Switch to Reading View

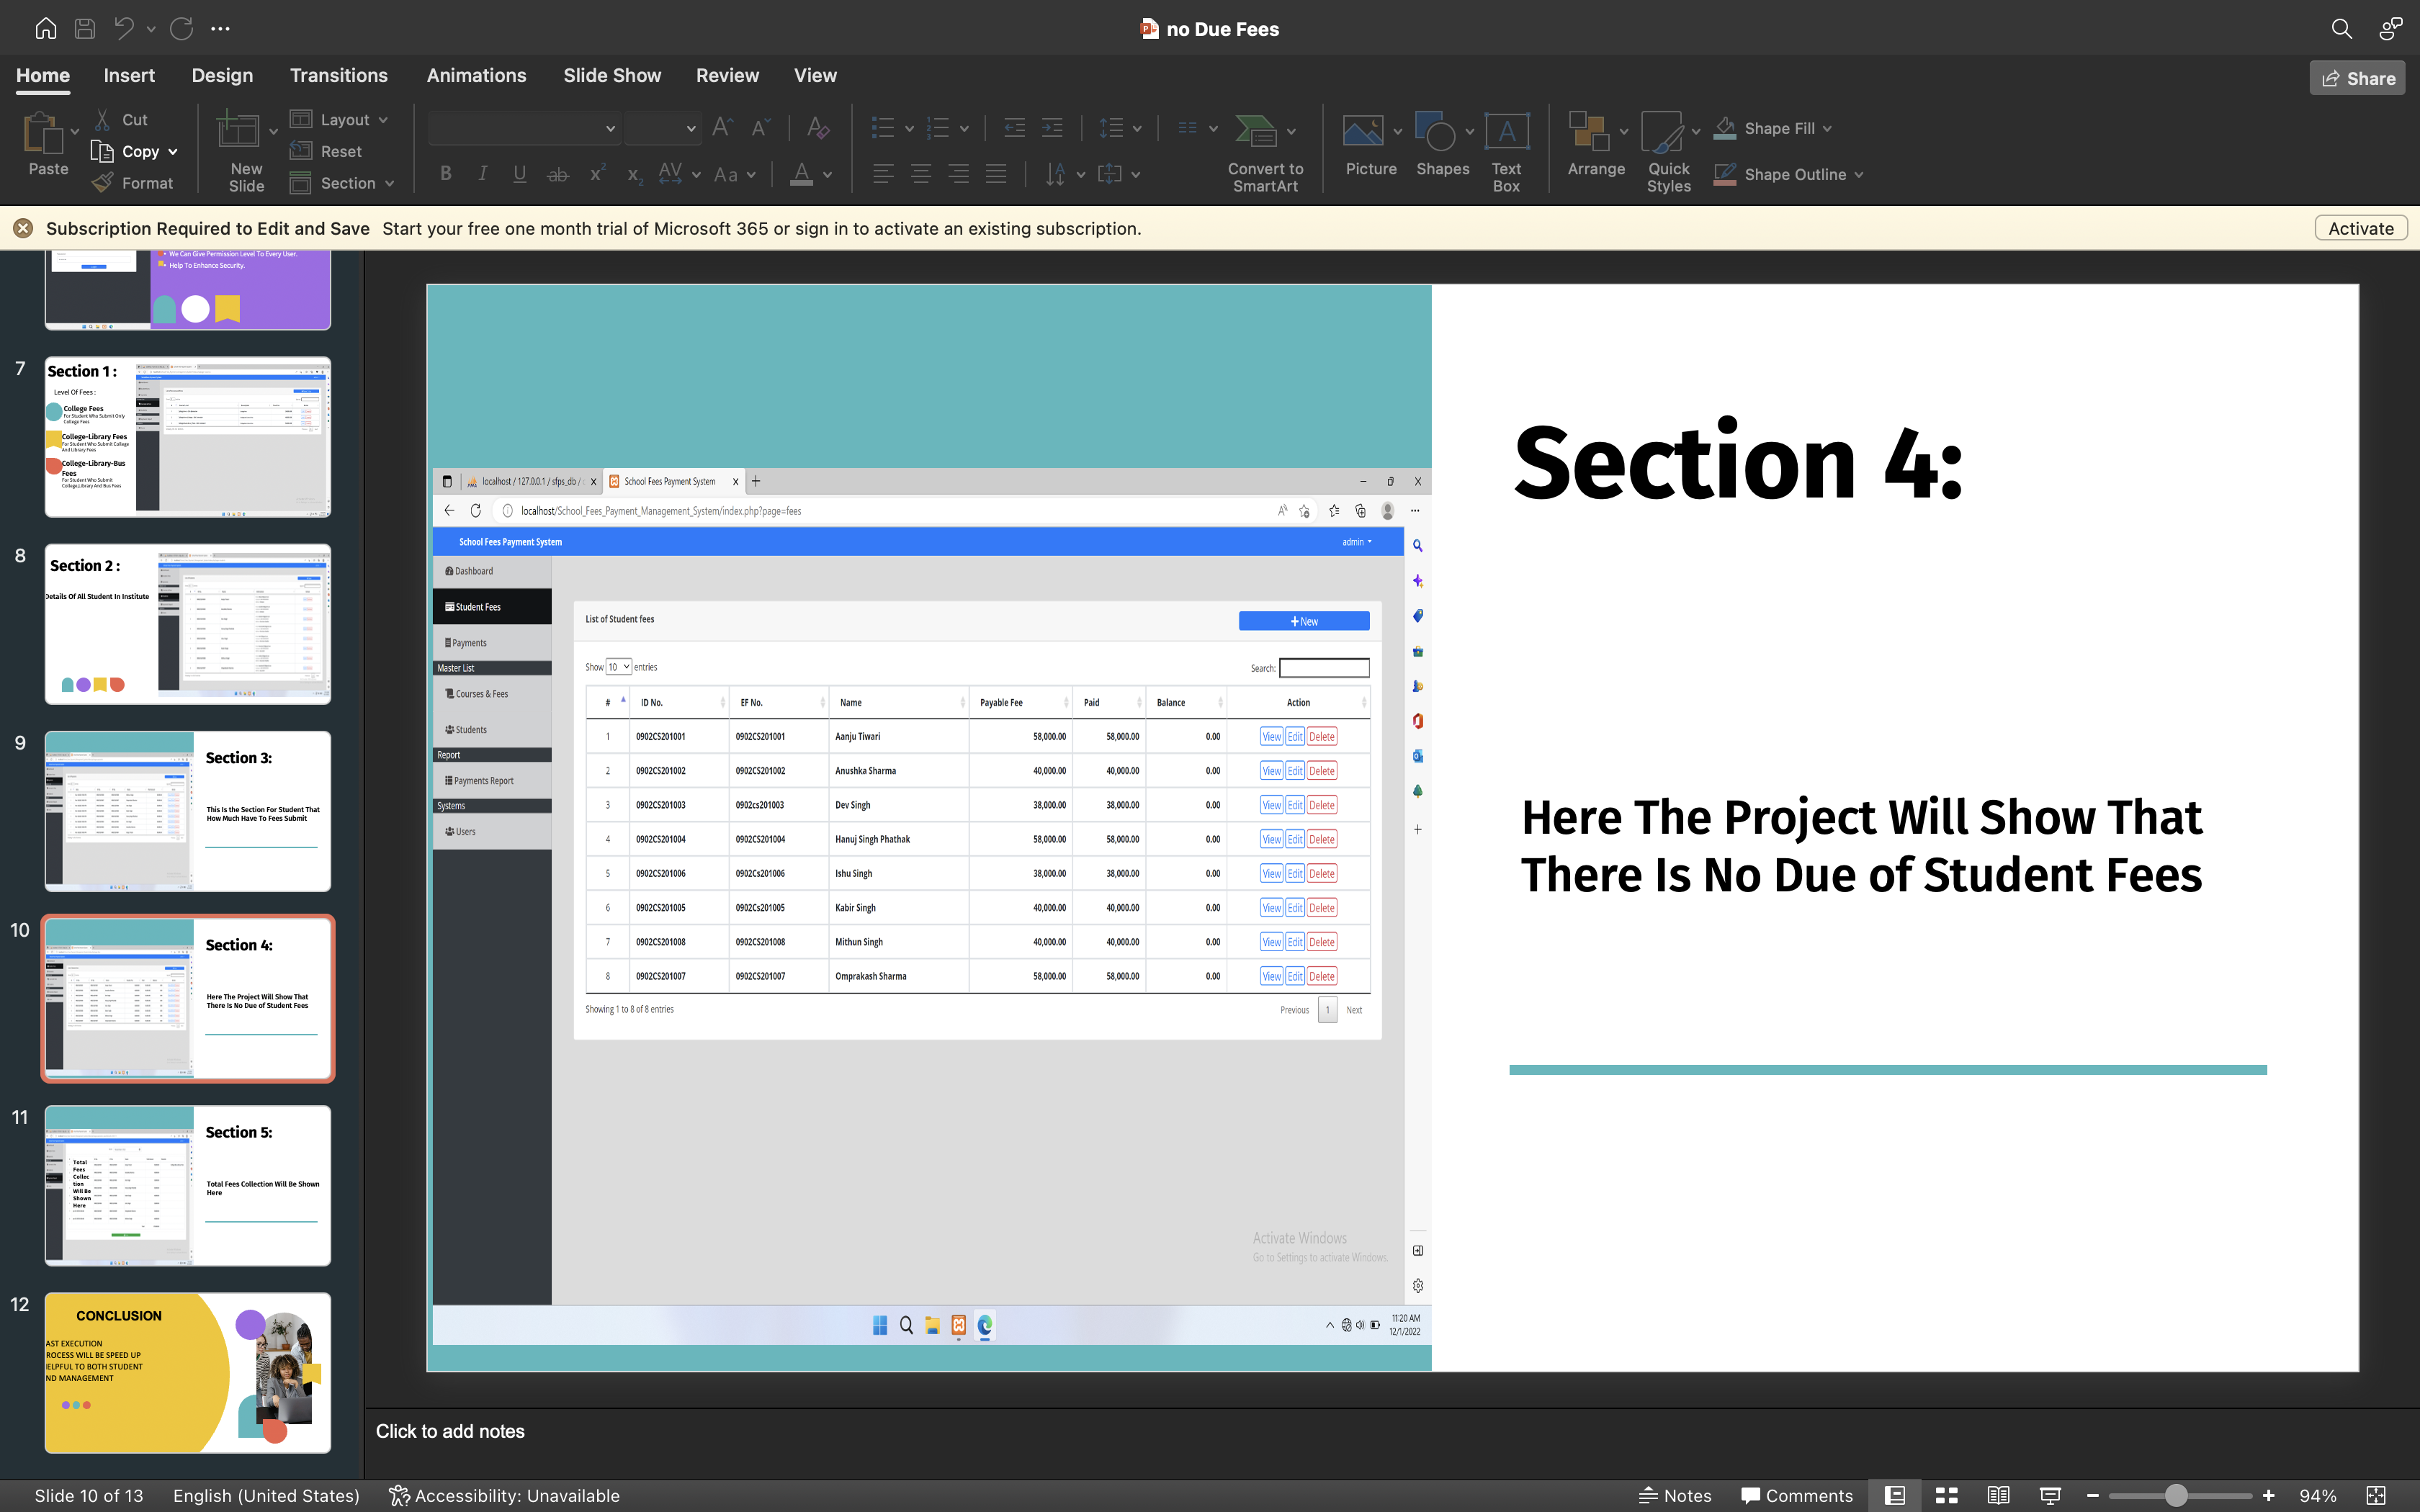pyautogui.click(x=1998, y=1495)
